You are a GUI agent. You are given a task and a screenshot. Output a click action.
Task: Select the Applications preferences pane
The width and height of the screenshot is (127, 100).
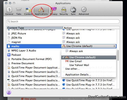tap(41, 11)
